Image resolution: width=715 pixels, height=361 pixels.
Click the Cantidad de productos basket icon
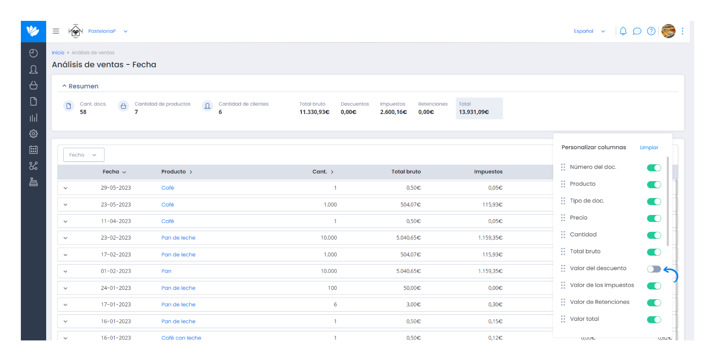[124, 106]
